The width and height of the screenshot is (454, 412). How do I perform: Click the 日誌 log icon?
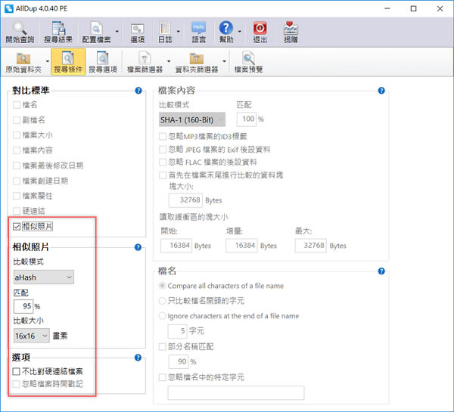pyautogui.click(x=164, y=29)
